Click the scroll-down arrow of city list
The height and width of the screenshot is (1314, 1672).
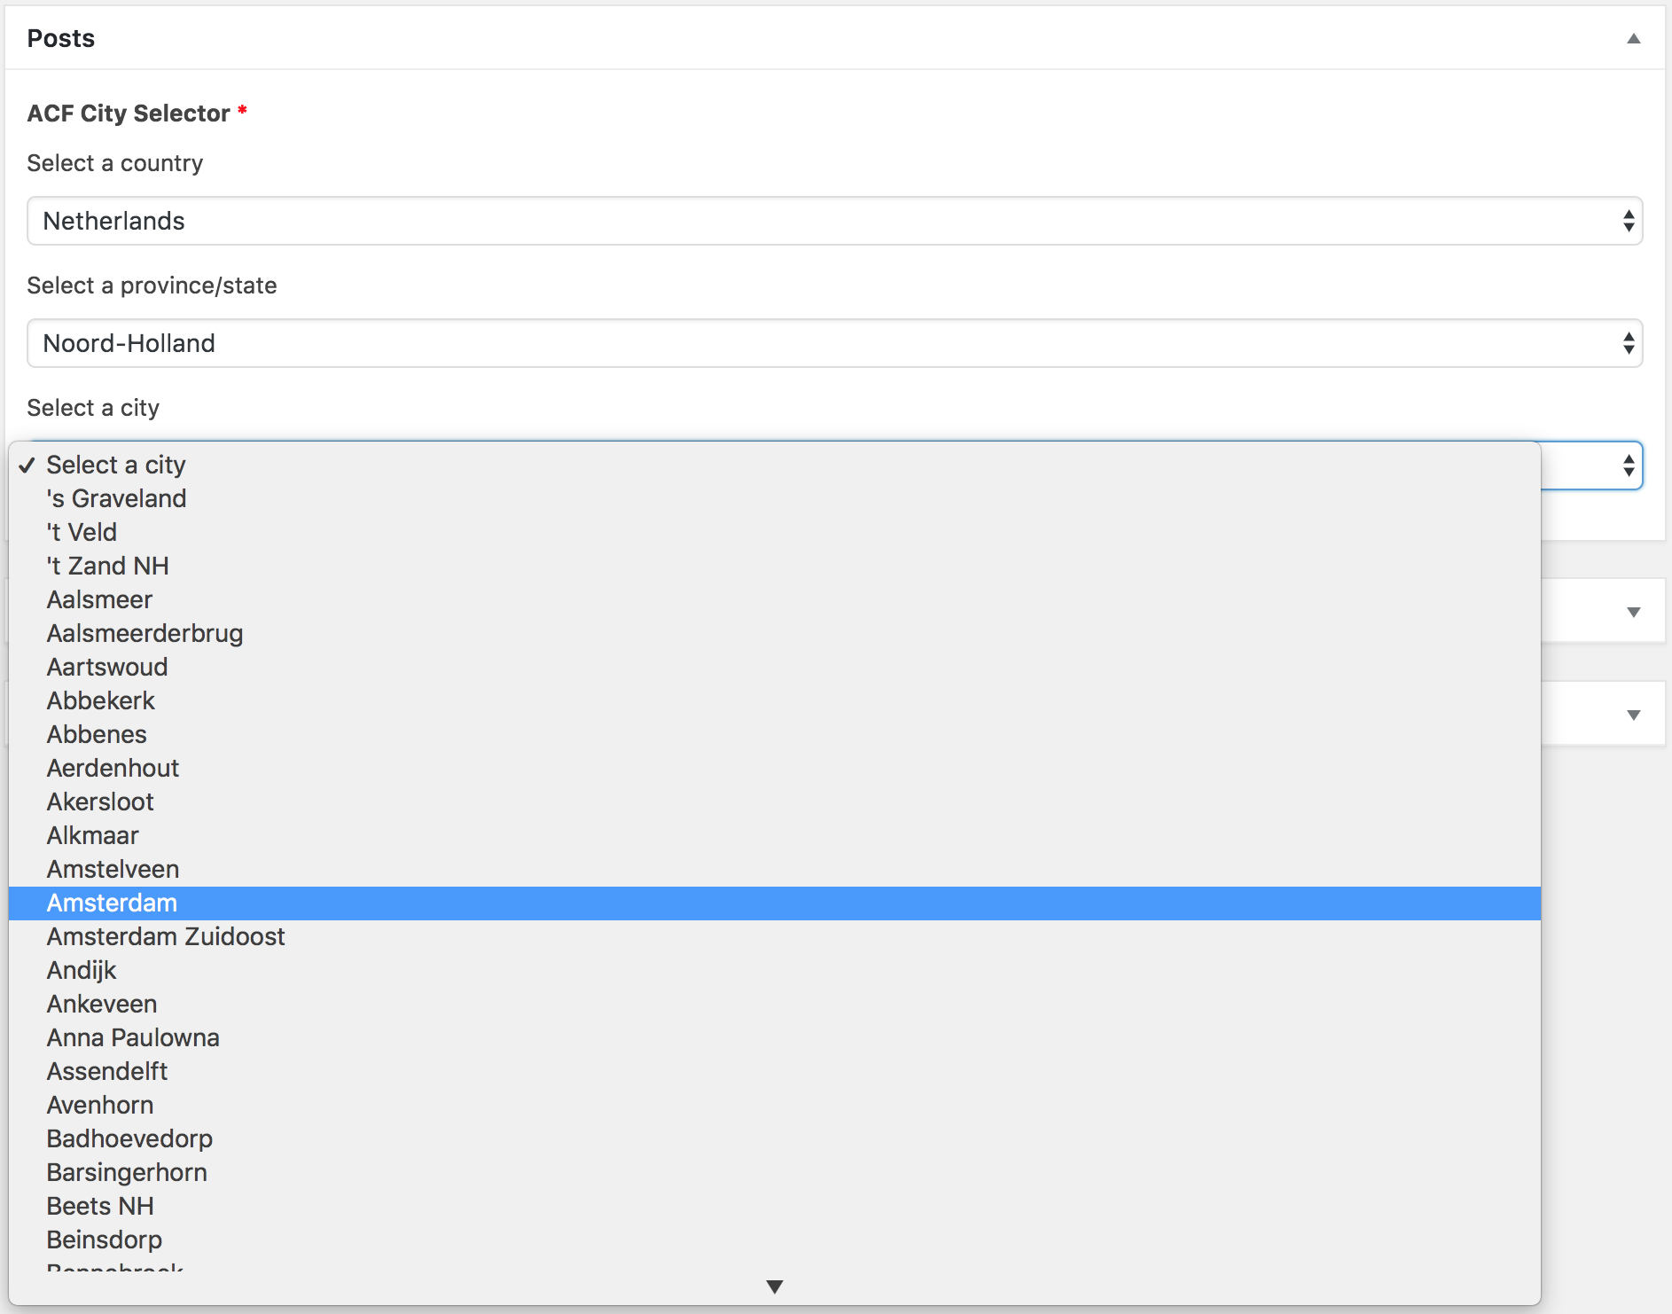point(775,1287)
